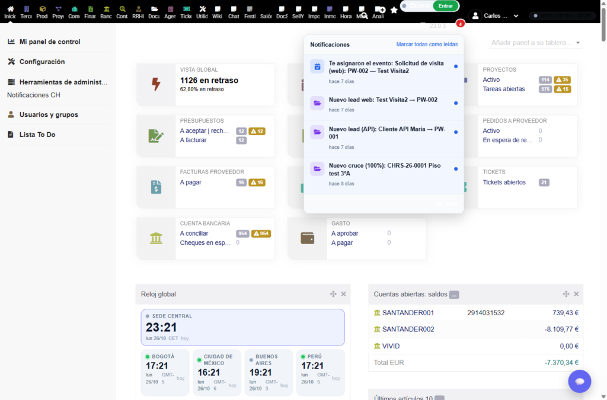
Task: Open Lista To Do sidebar item
Action: (x=37, y=135)
